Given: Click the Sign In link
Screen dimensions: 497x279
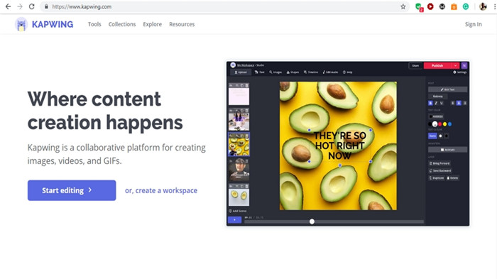Looking at the screenshot, I should coord(474,24).
